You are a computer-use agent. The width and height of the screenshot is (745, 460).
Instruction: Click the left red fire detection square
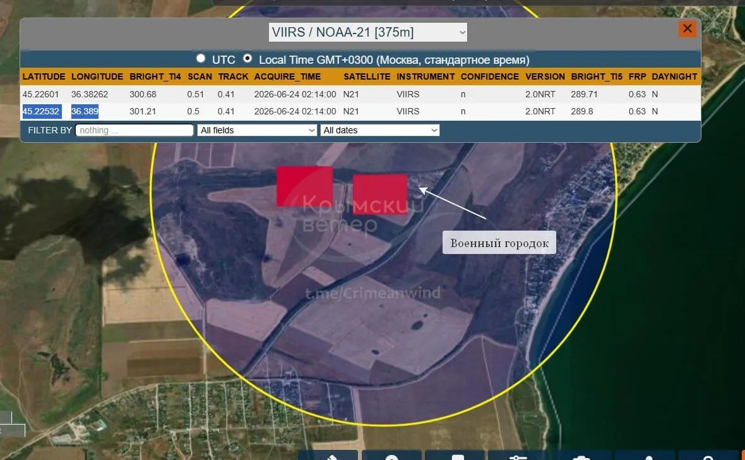point(304,186)
